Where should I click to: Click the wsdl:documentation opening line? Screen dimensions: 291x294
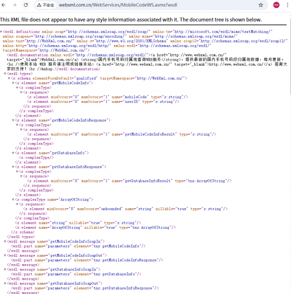click(117, 55)
